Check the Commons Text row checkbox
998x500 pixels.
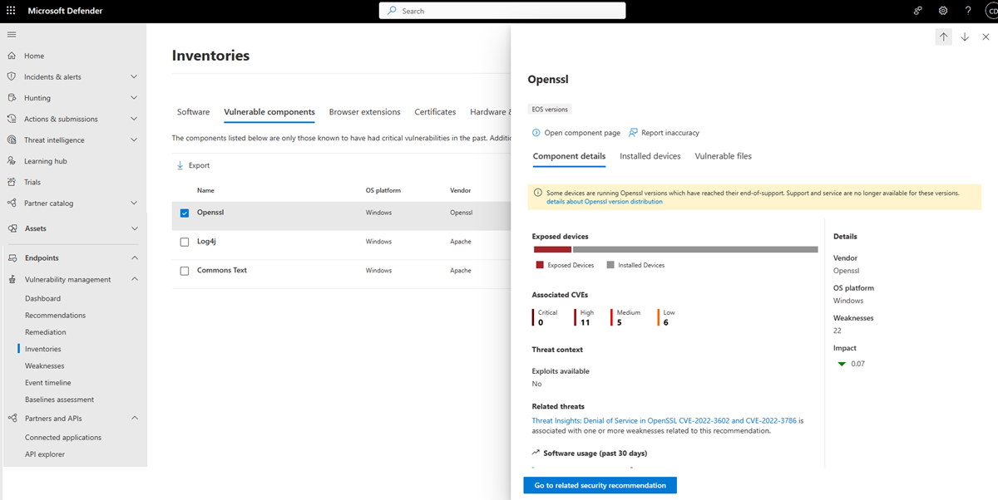point(185,271)
